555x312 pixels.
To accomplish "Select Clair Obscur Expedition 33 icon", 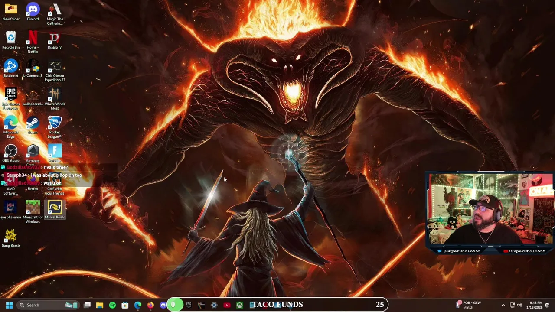I will (55, 71).
